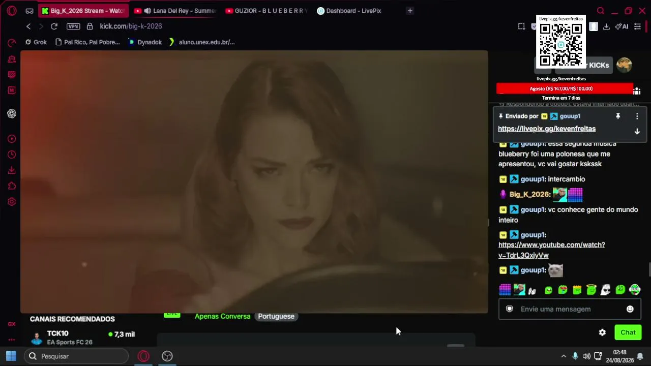Open the GX Corner gamepad icon

[x=29, y=11]
